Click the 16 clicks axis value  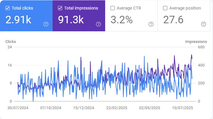click(x=10, y=65)
